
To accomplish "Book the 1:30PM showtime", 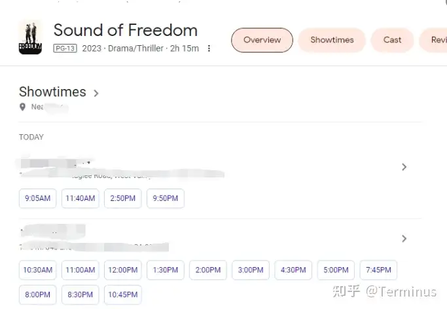I will coord(166,270).
